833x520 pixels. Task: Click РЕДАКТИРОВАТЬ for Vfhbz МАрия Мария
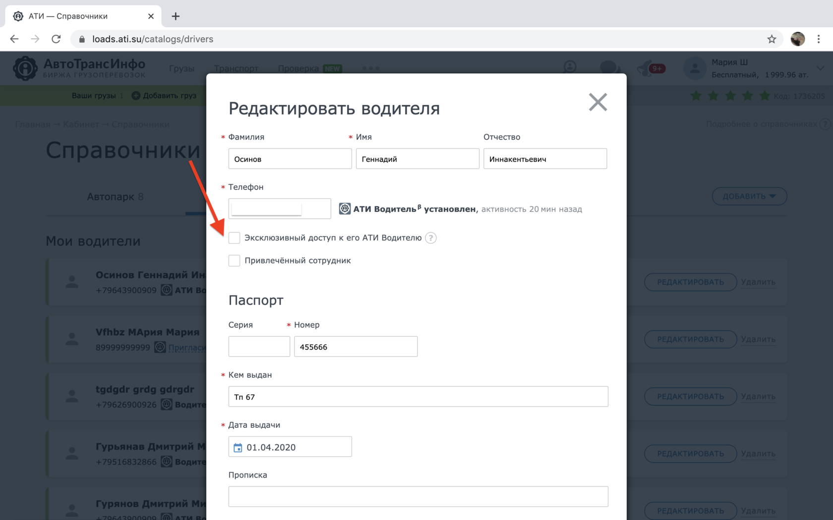tap(690, 339)
